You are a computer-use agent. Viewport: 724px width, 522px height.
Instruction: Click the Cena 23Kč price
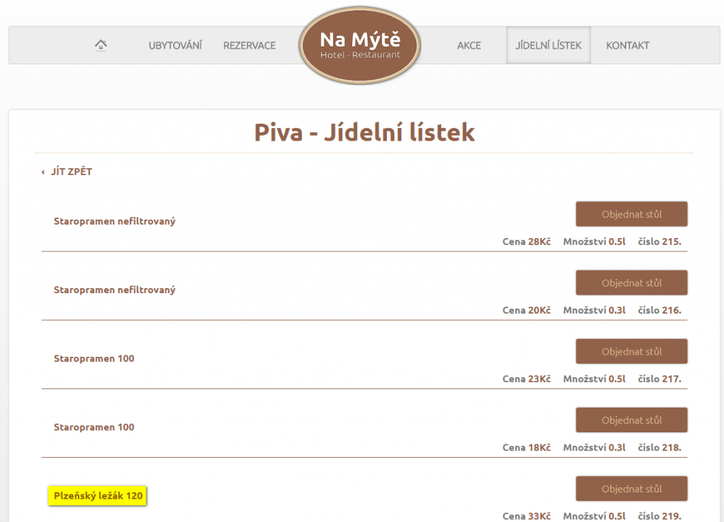click(526, 379)
